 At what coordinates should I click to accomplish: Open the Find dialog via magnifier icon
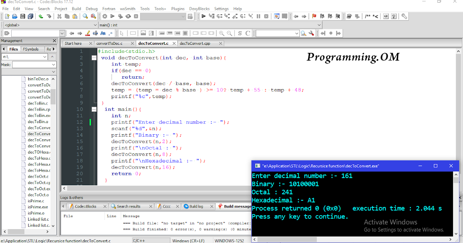point(85,16)
